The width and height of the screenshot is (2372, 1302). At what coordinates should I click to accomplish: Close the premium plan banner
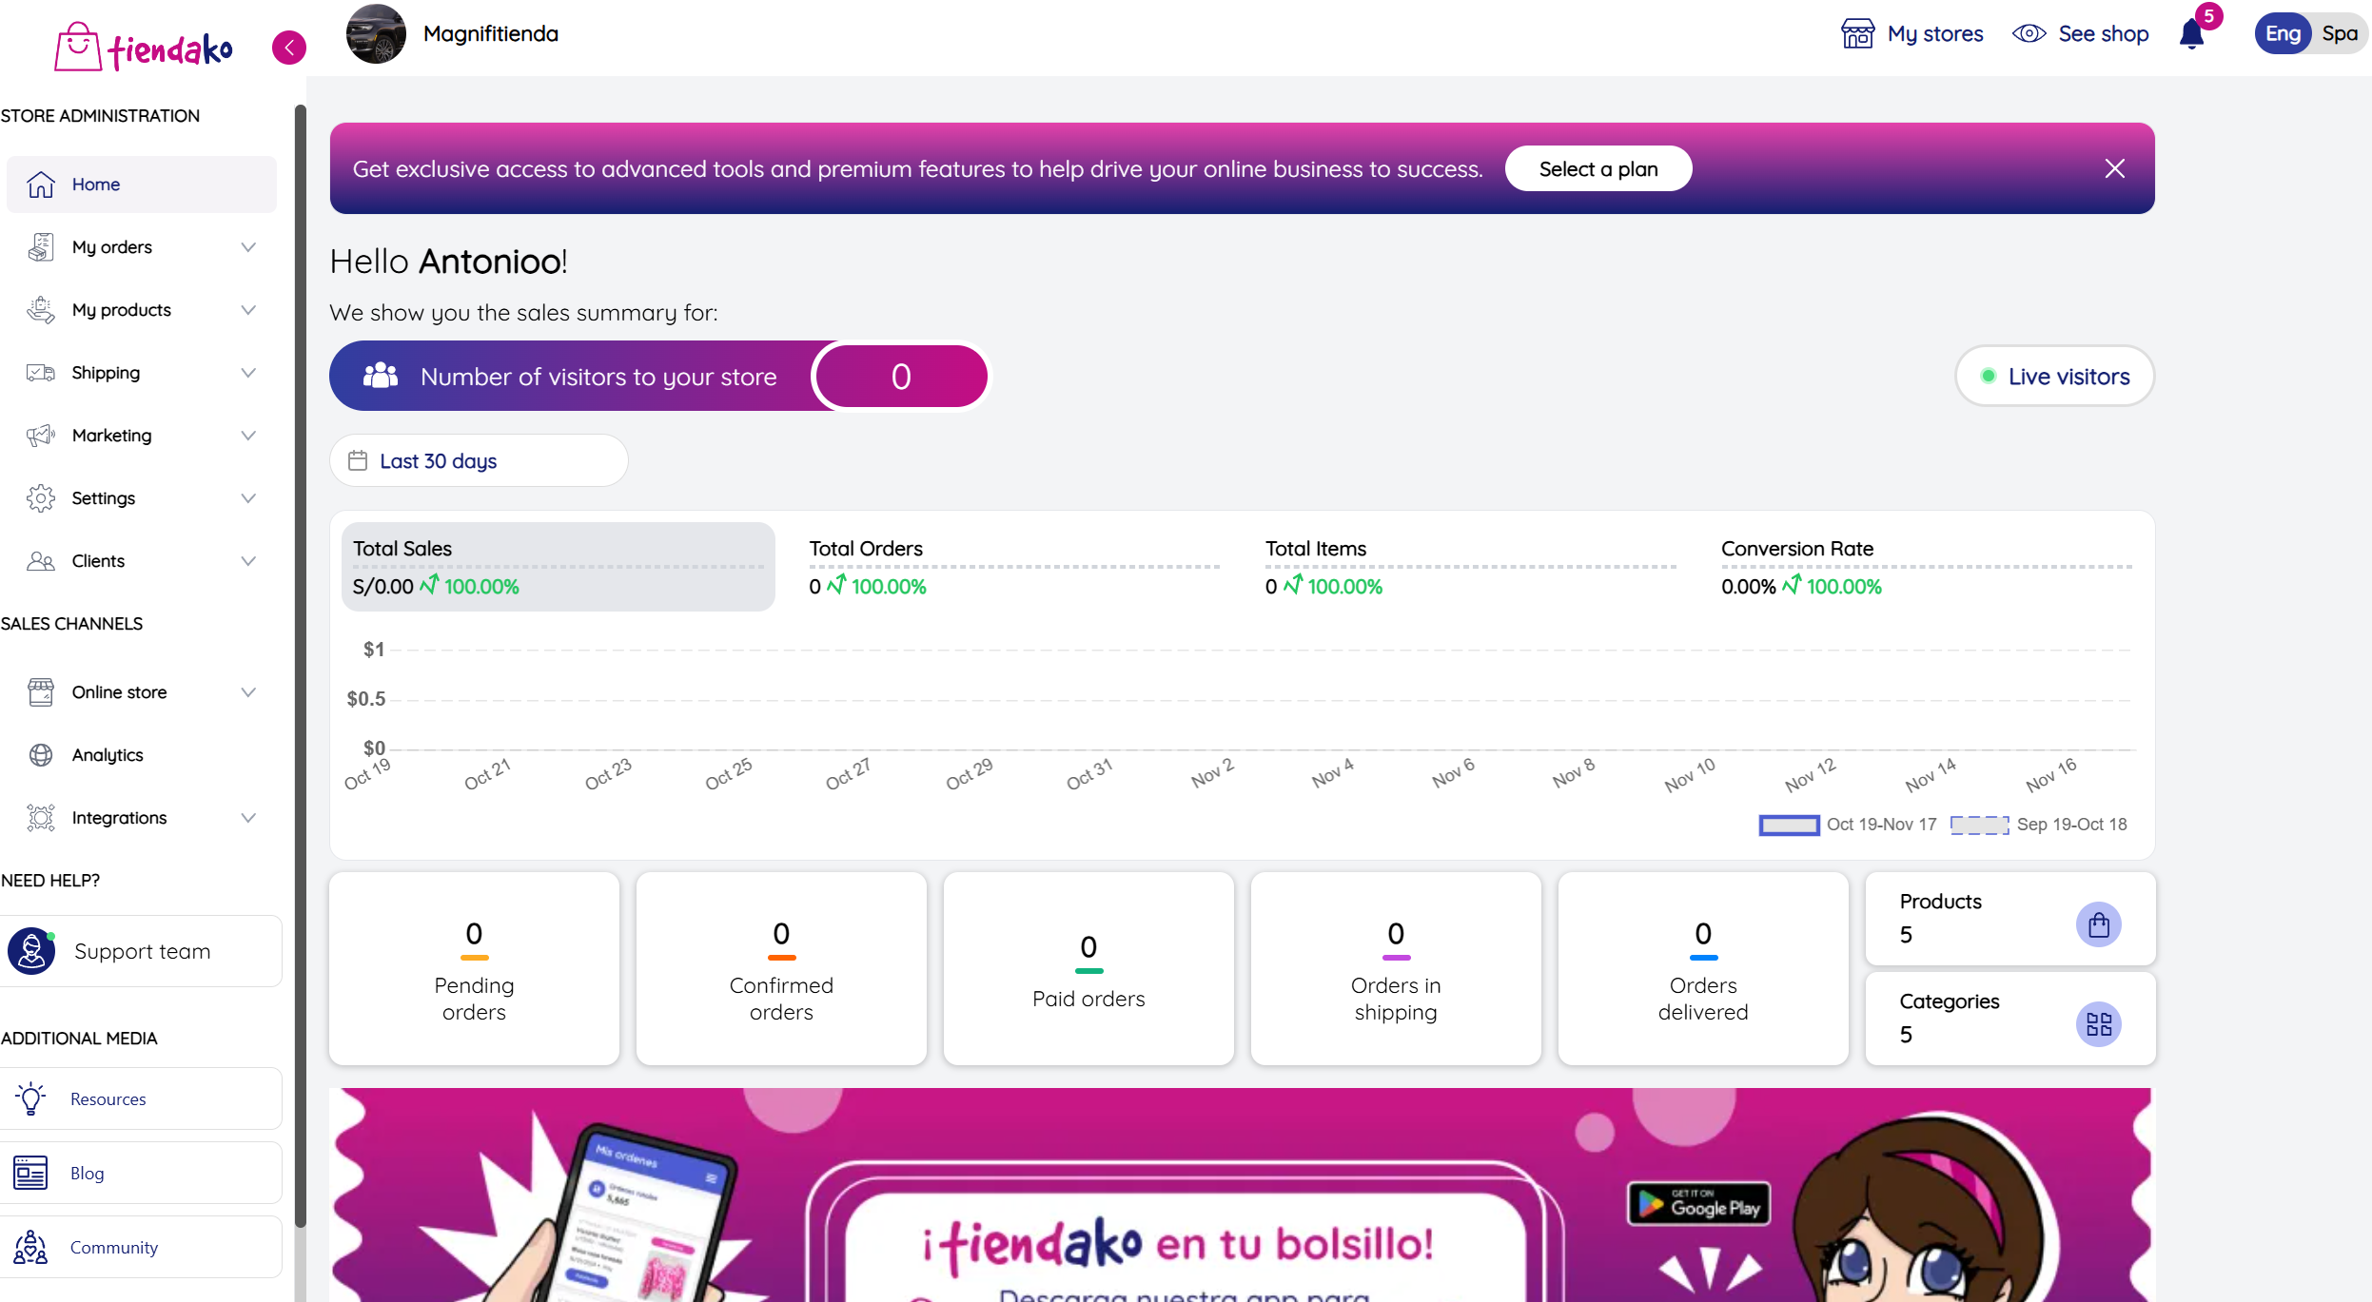2115,168
